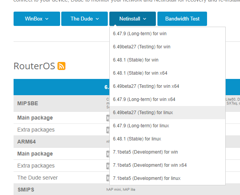The height and width of the screenshot is (195, 240).
Task: Expand the WinBox dropdown button
Action: (37, 19)
